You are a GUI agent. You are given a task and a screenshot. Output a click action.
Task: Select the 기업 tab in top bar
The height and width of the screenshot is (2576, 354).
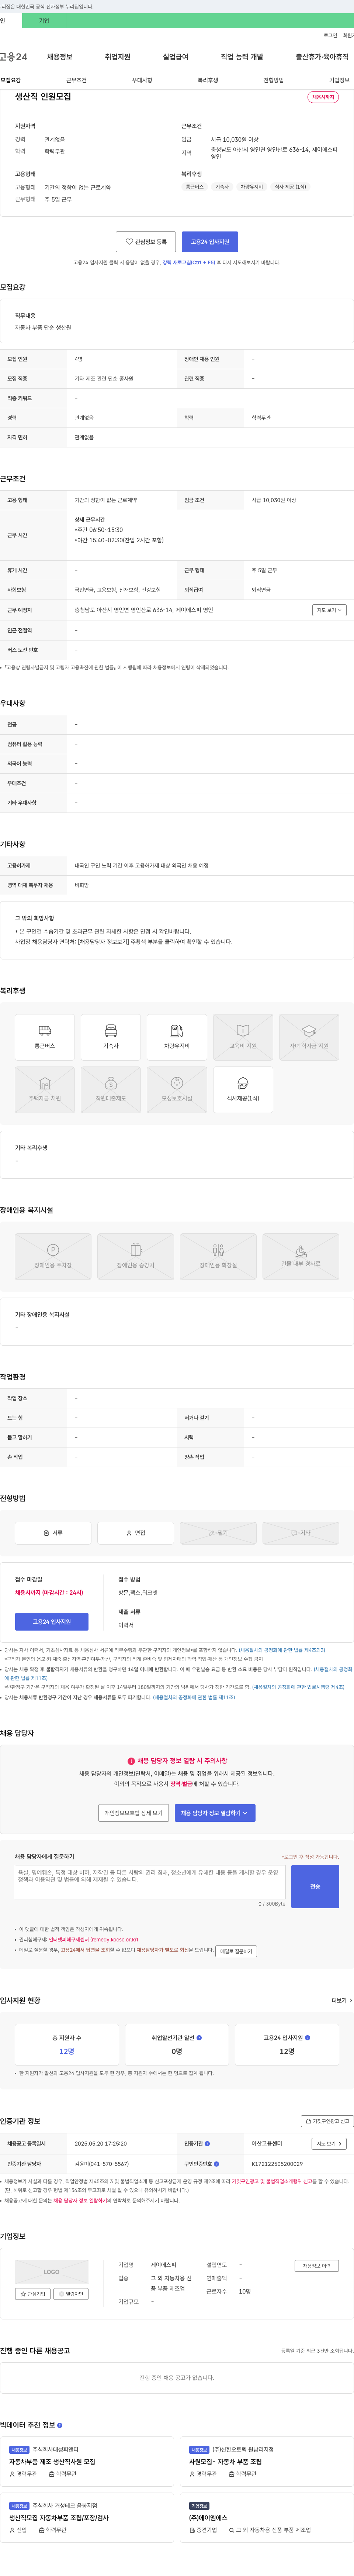pyautogui.click(x=43, y=20)
